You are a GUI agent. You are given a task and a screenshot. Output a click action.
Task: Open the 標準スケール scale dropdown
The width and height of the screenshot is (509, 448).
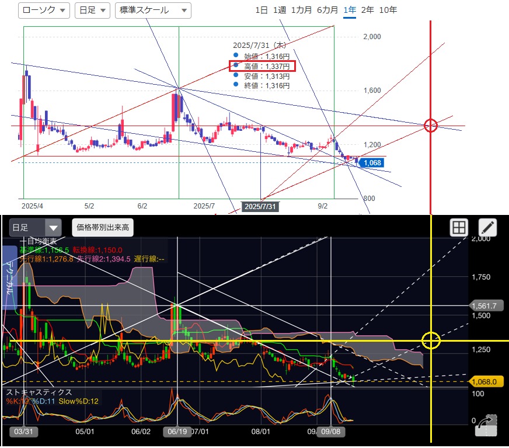[153, 10]
